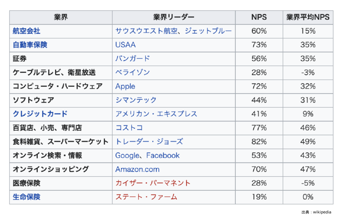Click the USAA leader link
Image resolution: width=345 pixels, height=222 pixels.
tap(125, 45)
